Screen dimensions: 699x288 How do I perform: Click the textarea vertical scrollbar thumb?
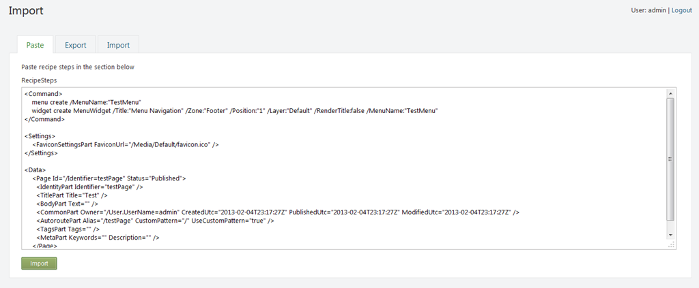click(x=670, y=158)
